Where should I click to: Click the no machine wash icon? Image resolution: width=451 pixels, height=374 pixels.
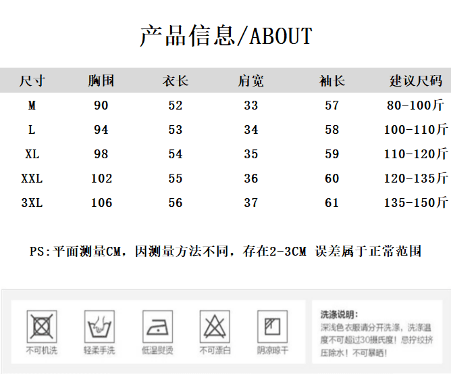click(x=42, y=326)
